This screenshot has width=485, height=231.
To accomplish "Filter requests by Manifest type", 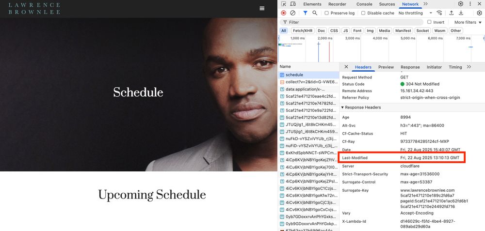I will [404, 31].
